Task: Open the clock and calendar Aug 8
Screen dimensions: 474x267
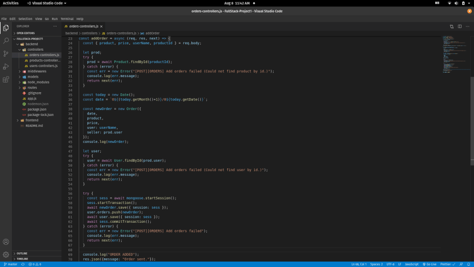Action: (x=237, y=3)
